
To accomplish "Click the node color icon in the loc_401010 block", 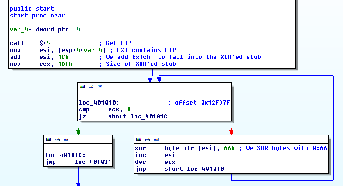I will pos(82,87).
